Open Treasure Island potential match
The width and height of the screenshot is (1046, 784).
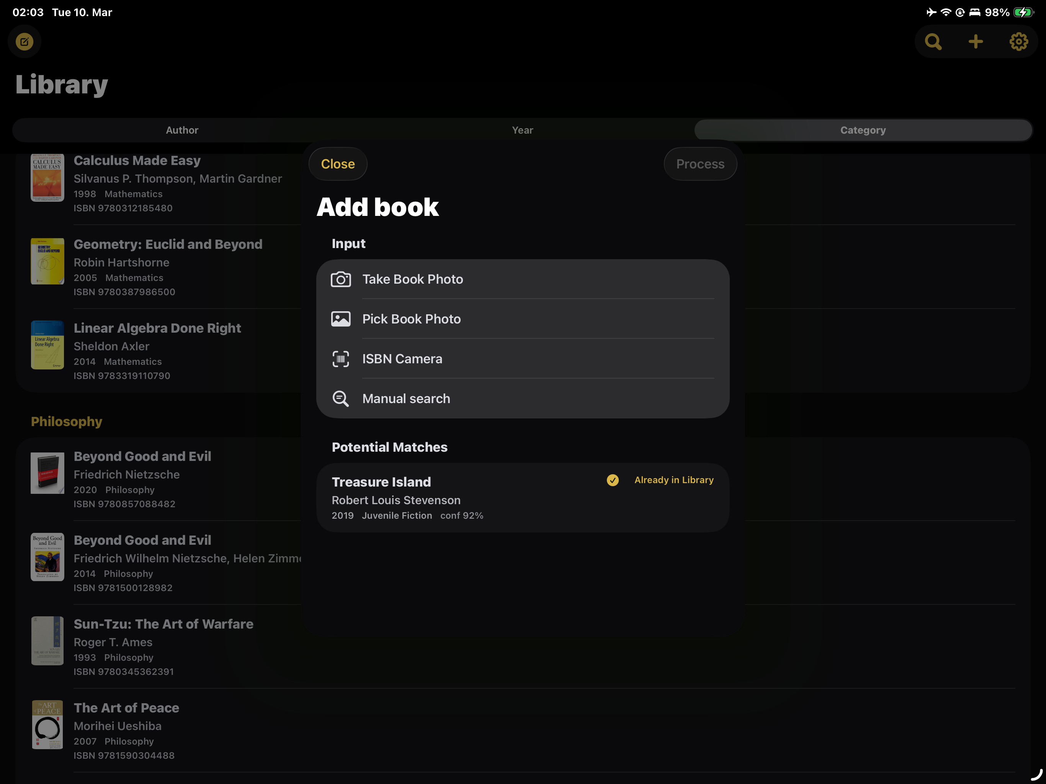(x=523, y=497)
